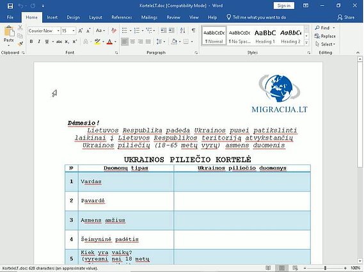364x272 pixels.
Task: Toggle align left for paragraph
Action: pos(125,42)
